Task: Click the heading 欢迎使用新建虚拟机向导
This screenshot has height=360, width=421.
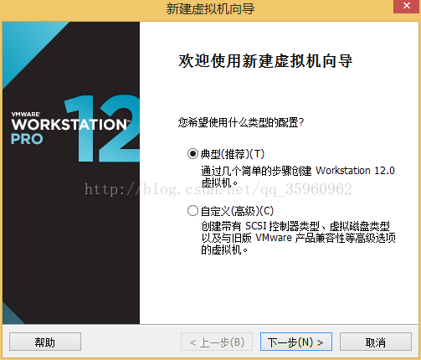Action: coord(265,61)
